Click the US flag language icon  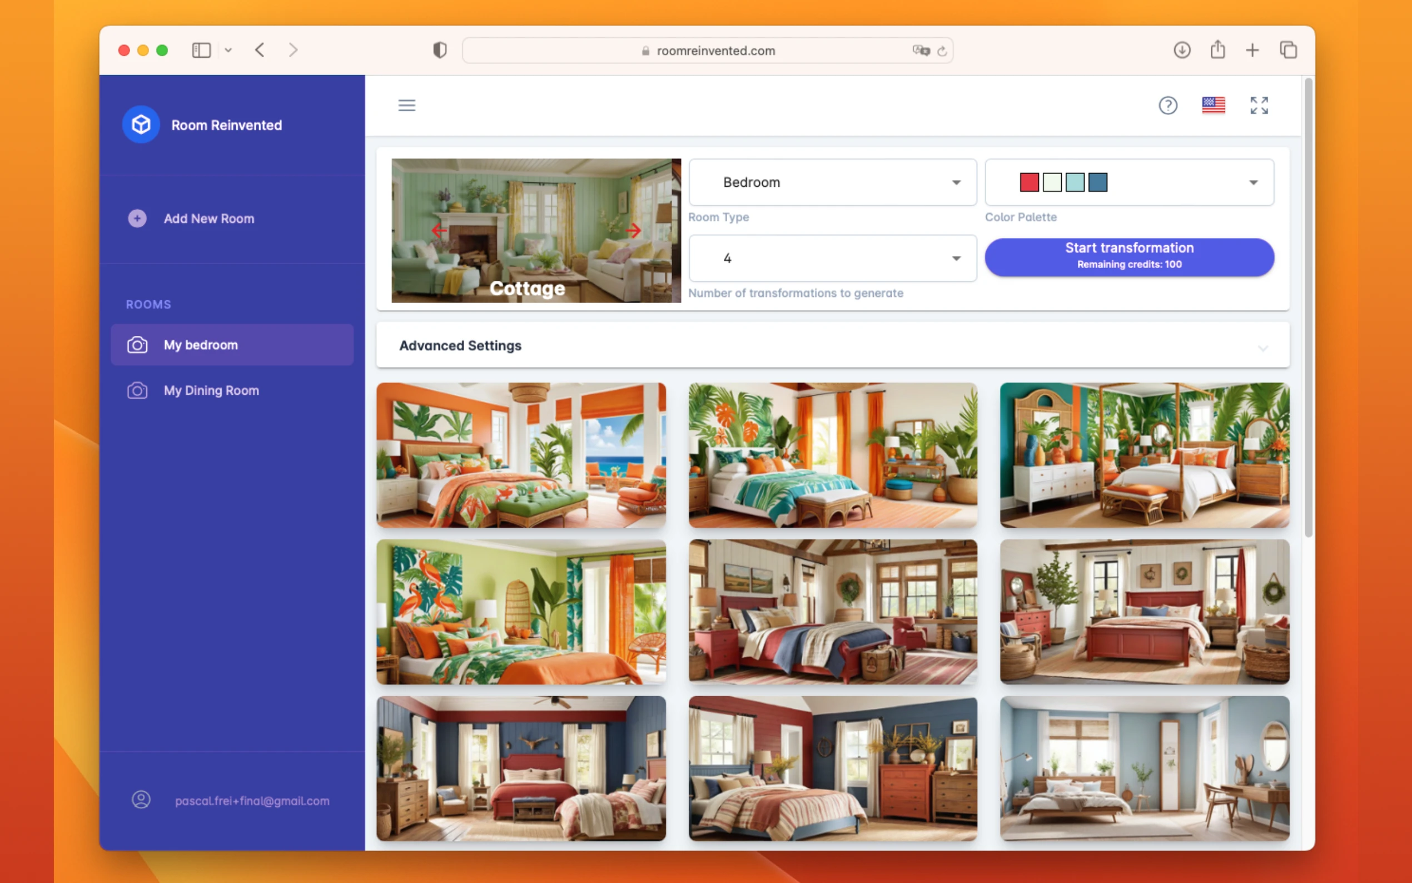1213,105
